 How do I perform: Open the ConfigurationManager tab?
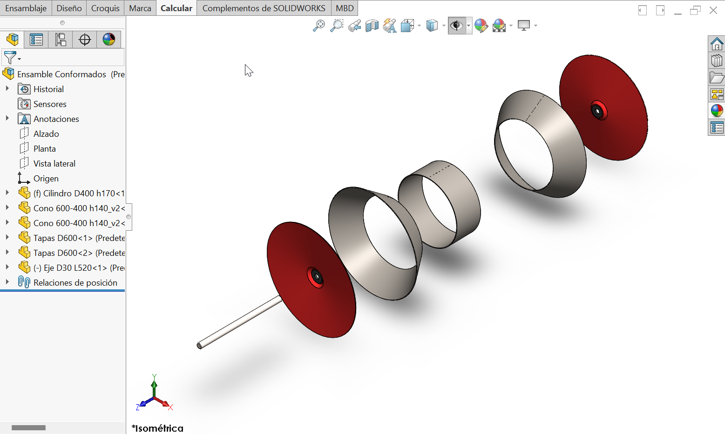[x=61, y=40]
